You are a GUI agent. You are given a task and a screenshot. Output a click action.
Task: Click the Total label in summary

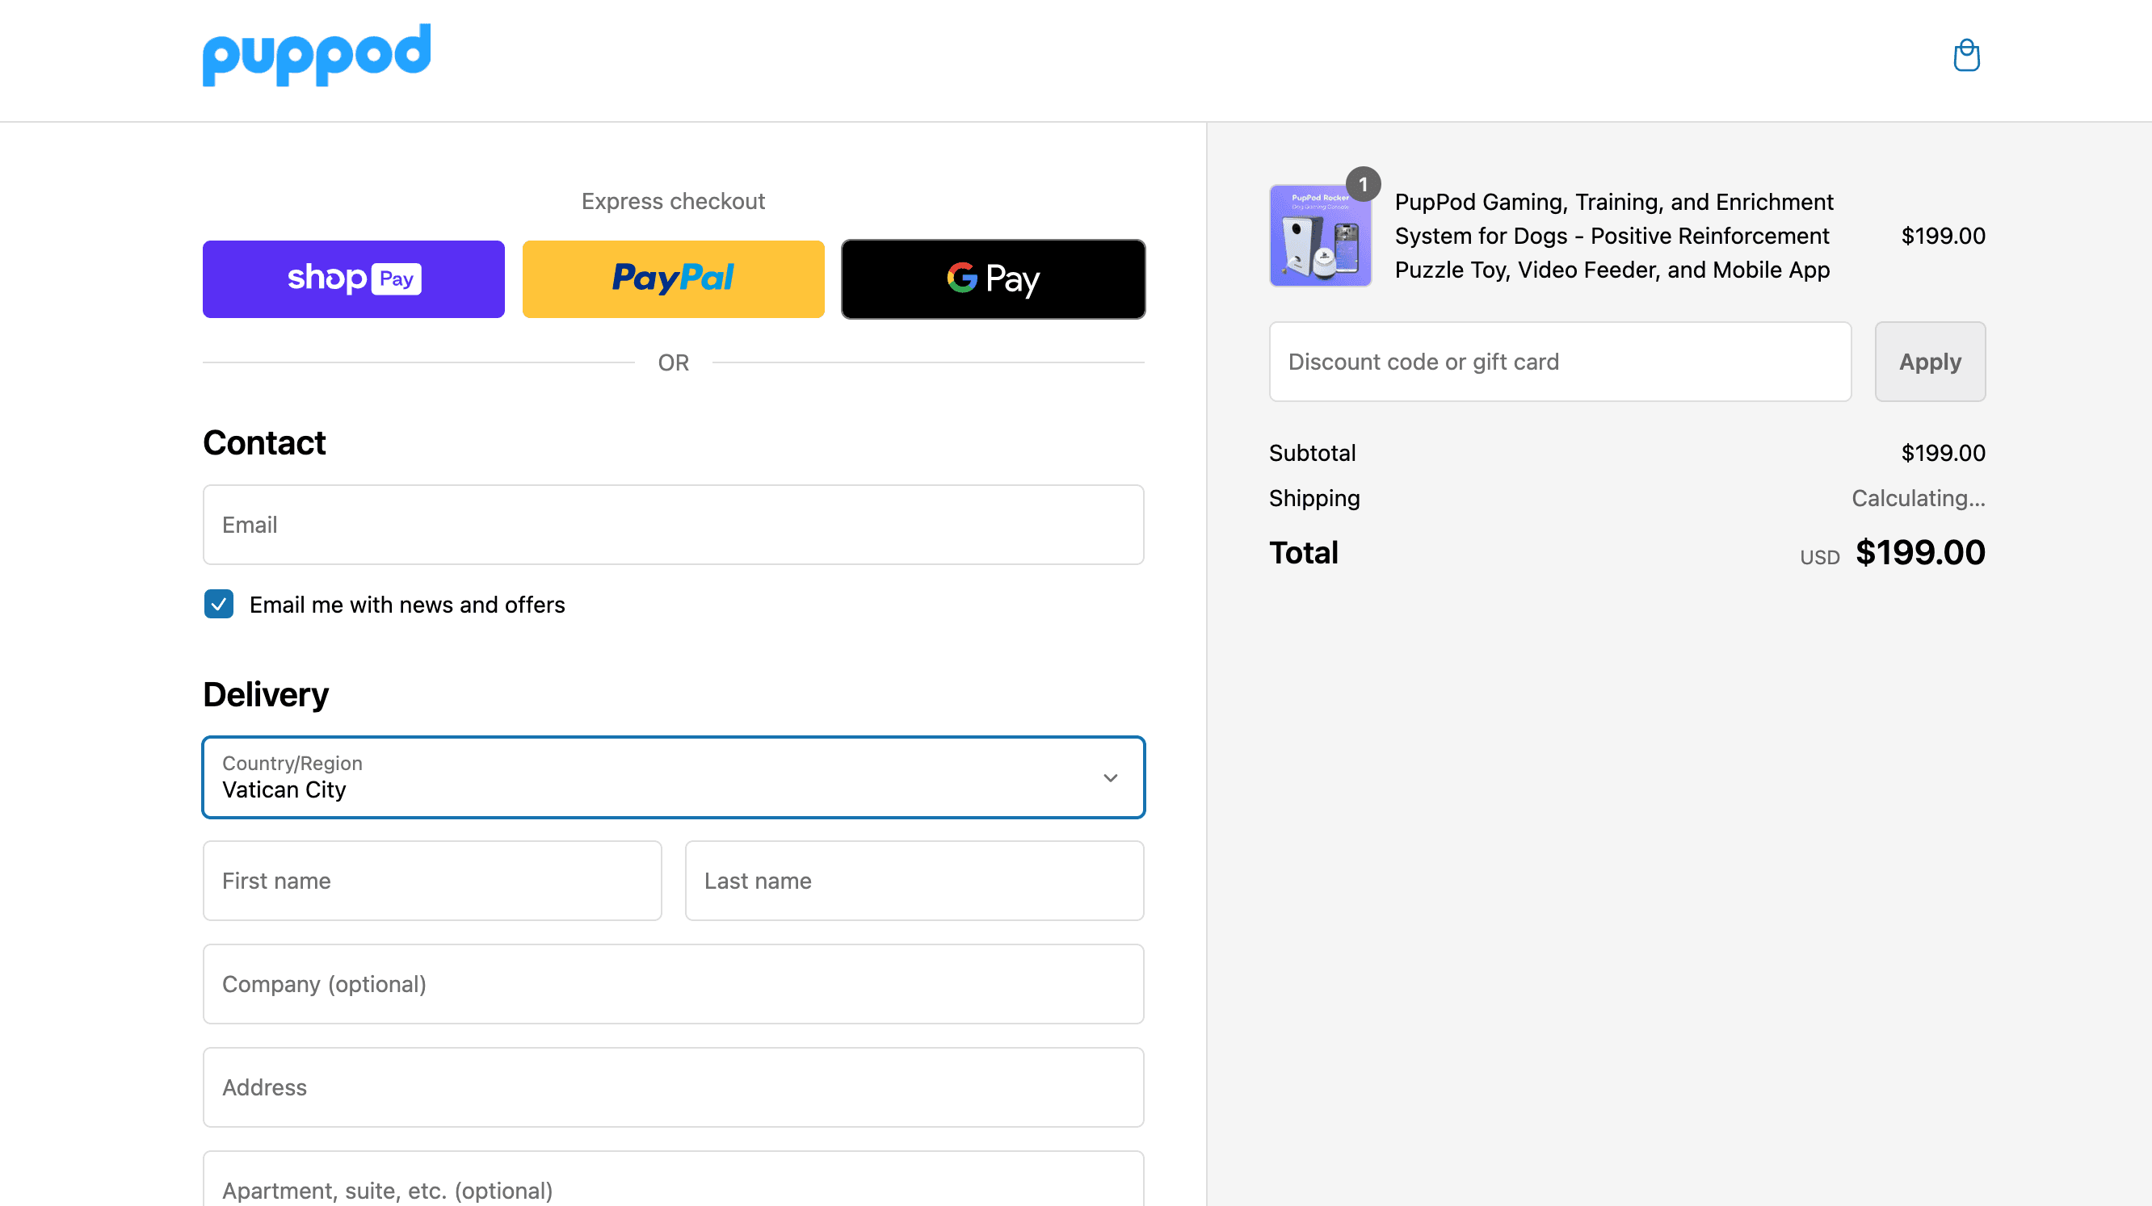(x=1303, y=552)
